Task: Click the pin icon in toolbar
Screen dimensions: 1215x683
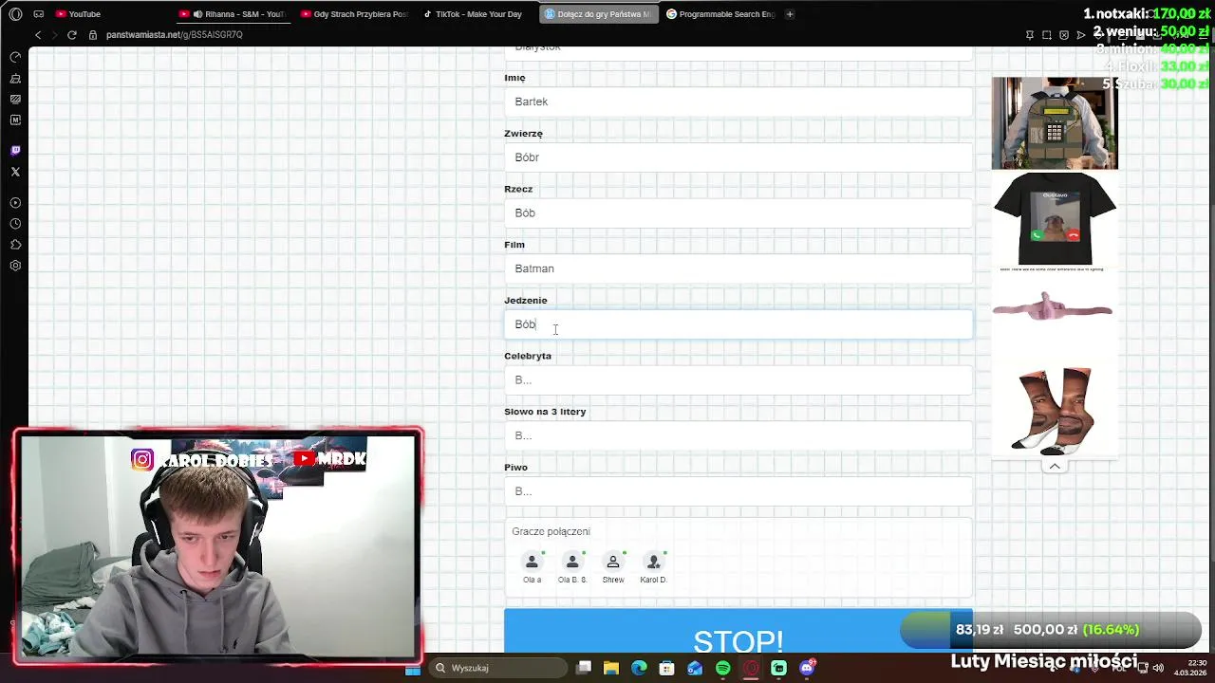Action: click(x=1030, y=35)
